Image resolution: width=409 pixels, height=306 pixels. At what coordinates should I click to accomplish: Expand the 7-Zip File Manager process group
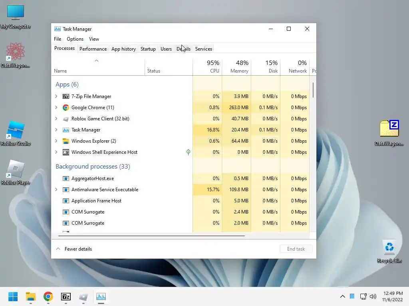pos(56,96)
